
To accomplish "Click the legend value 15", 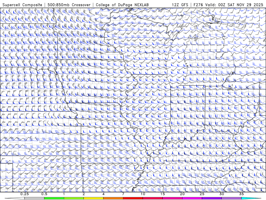I will tap(163, 194).
